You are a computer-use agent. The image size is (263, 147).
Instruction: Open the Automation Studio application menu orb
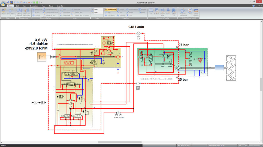[3, 3]
